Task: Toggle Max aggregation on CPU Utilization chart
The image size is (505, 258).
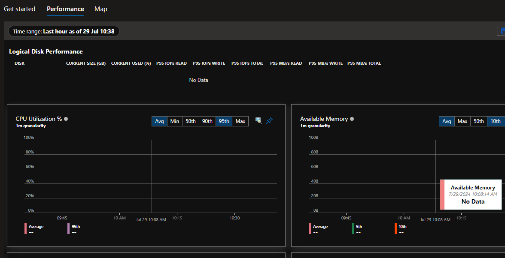Action: pyautogui.click(x=240, y=121)
